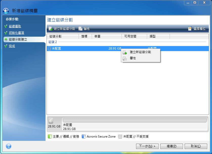212x154 pixels.
Task: Sort by the 旗標 column header
Action: [85, 36]
